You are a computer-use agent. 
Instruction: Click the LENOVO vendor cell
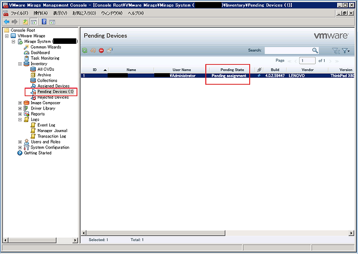coord(296,76)
